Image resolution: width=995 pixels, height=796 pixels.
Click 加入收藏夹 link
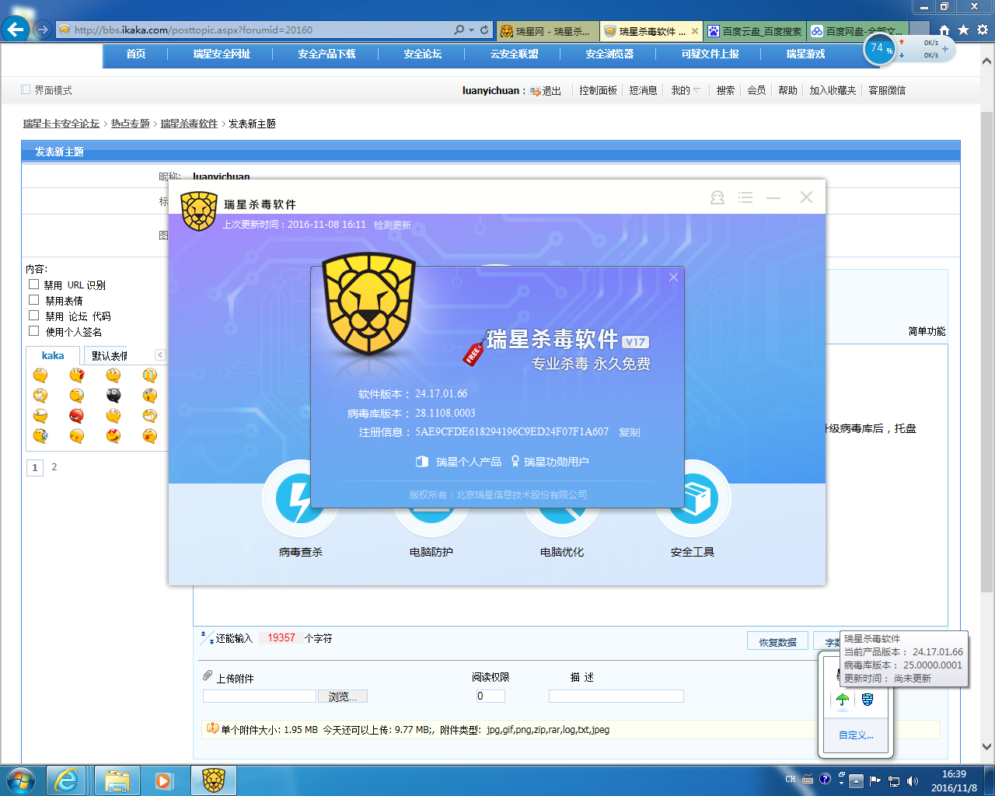point(833,90)
